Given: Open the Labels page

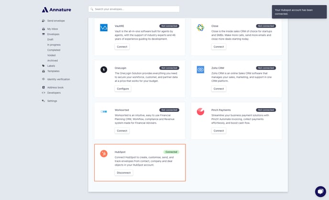Looking at the screenshot, I should click(x=51, y=66).
